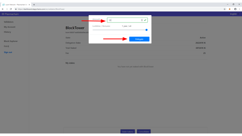Screen dimensions: 242x136
Task: Click the amount stepper arrows
Action: point(142,20)
